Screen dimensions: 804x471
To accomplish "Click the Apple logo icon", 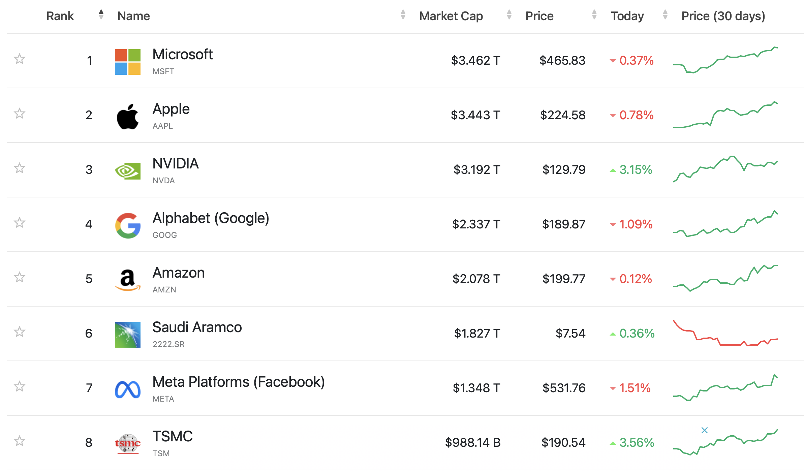I will click(127, 116).
